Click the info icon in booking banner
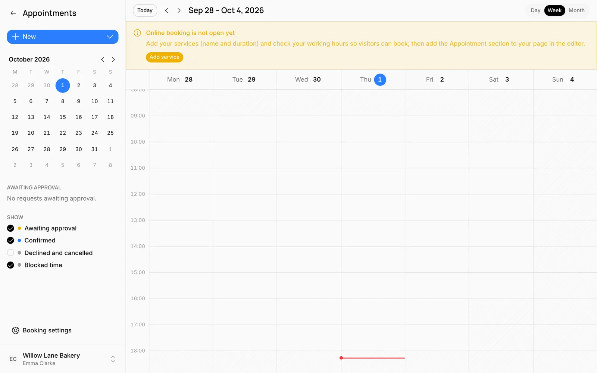The width and height of the screenshot is (597, 373). pos(137,33)
